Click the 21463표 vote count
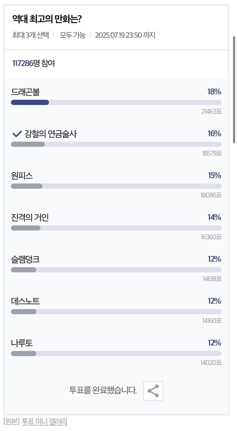The width and height of the screenshot is (237, 431). pyautogui.click(x=211, y=111)
